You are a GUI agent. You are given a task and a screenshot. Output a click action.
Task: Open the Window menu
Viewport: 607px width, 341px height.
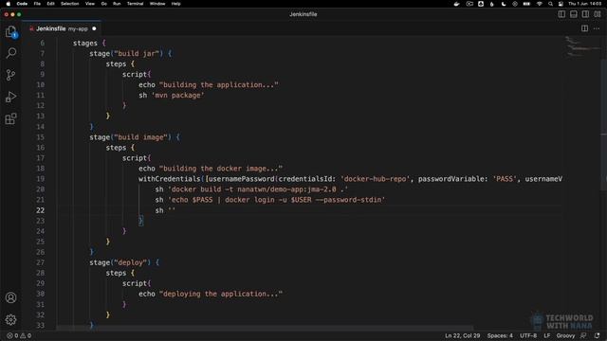click(x=157, y=4)
